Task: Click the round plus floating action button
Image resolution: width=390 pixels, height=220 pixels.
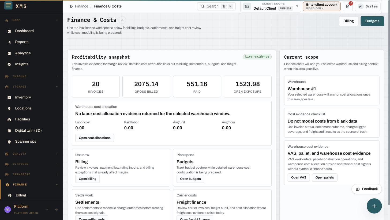Action: coord(374,206)
